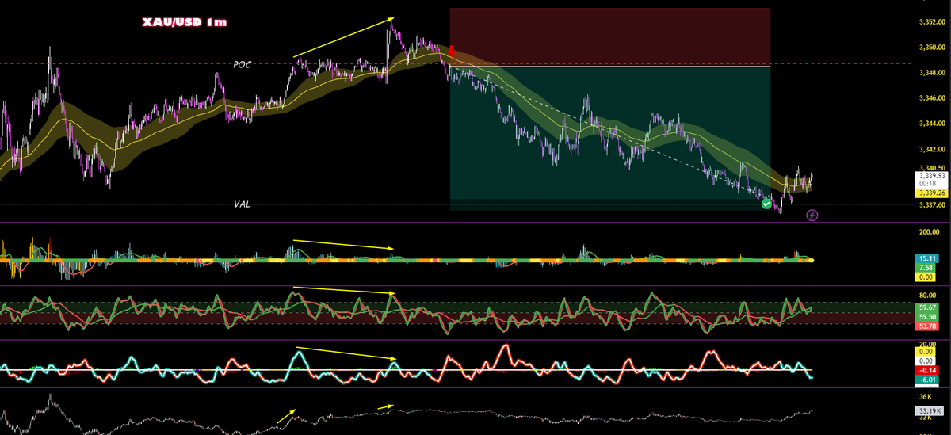Click the 200.00 scale label of first indicator
Image resolution: width=951 pixels, height=435 pixels.
click(929, 233)
